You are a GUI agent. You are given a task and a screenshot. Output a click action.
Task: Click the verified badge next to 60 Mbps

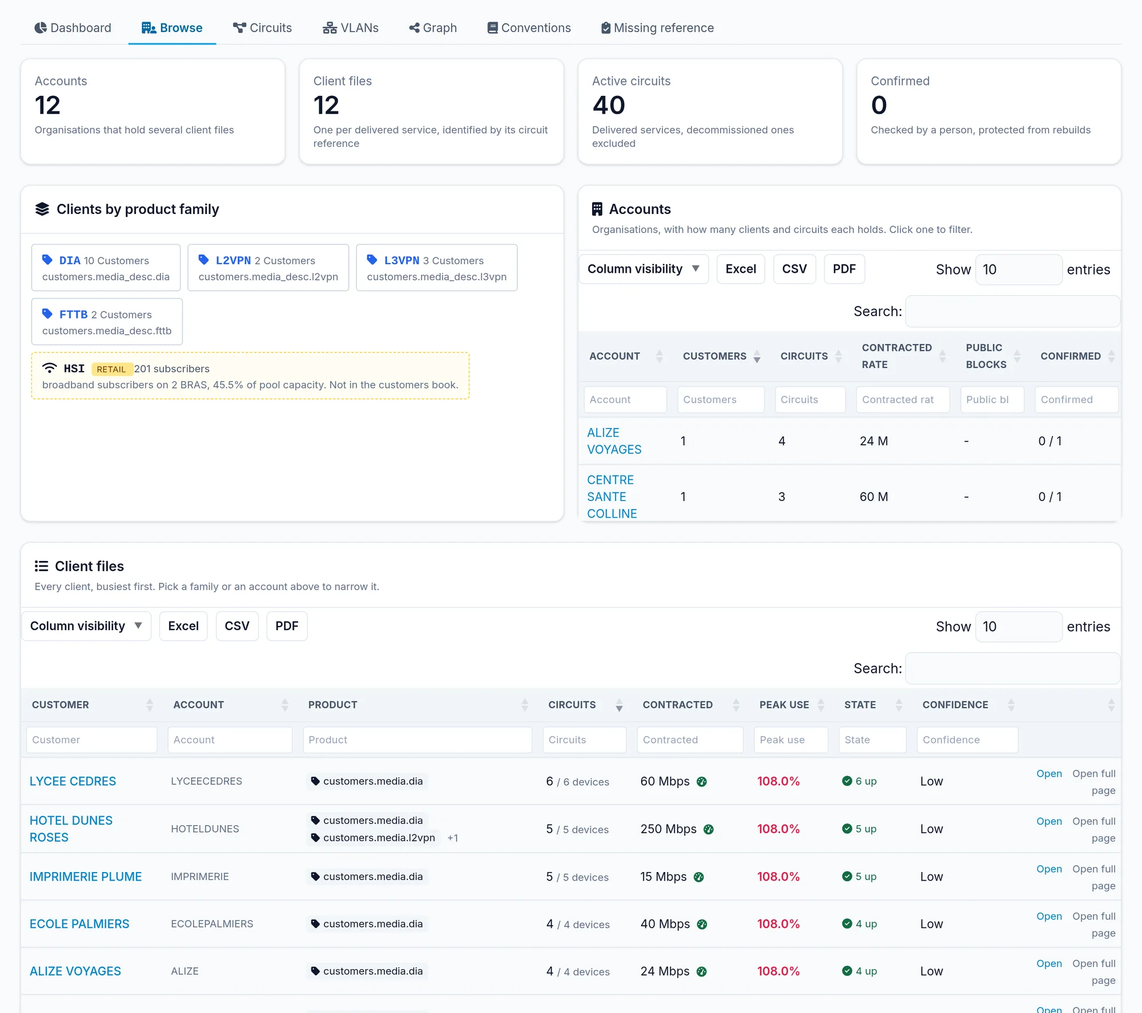[702, 782]
